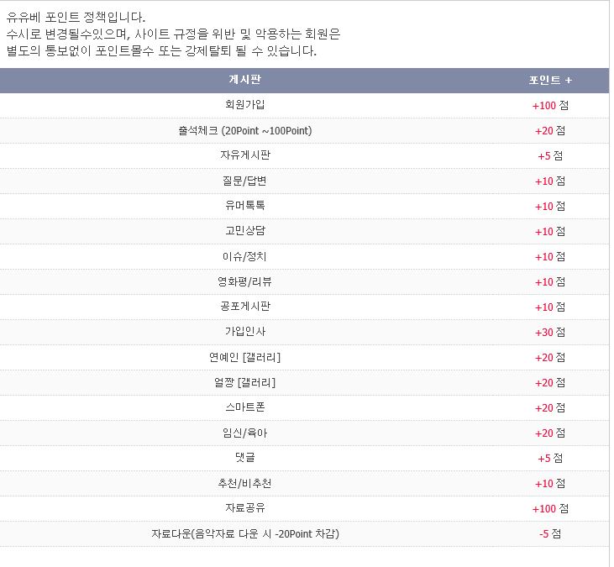Click +10 점 in 공포게시판 row
This screenshot has height=567, width=614.
point(550,307)
